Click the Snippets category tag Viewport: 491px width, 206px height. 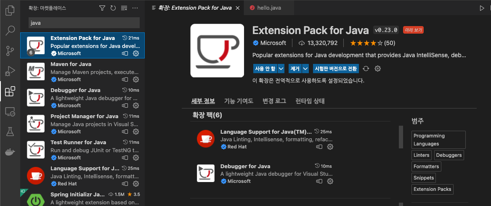[424, 178]
